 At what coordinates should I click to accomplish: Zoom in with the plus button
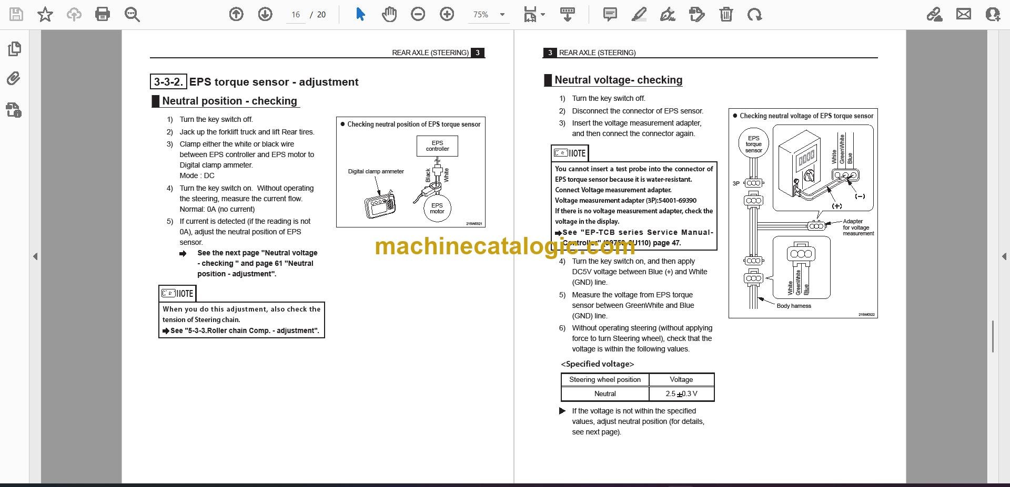coord(447,14)
